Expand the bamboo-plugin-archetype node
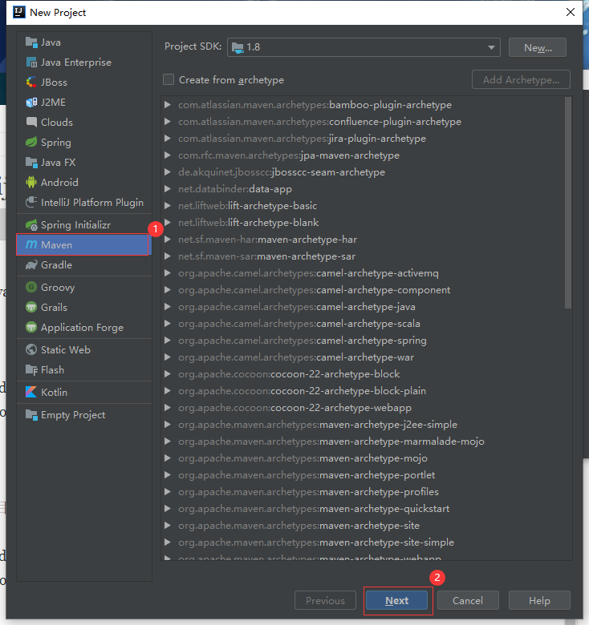Image resolution: width=589 pixels, height=625 pixels. pos(167,105)
